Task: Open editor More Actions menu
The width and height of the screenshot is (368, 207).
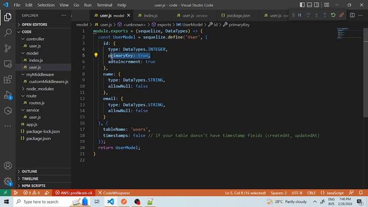Action: 361,16
